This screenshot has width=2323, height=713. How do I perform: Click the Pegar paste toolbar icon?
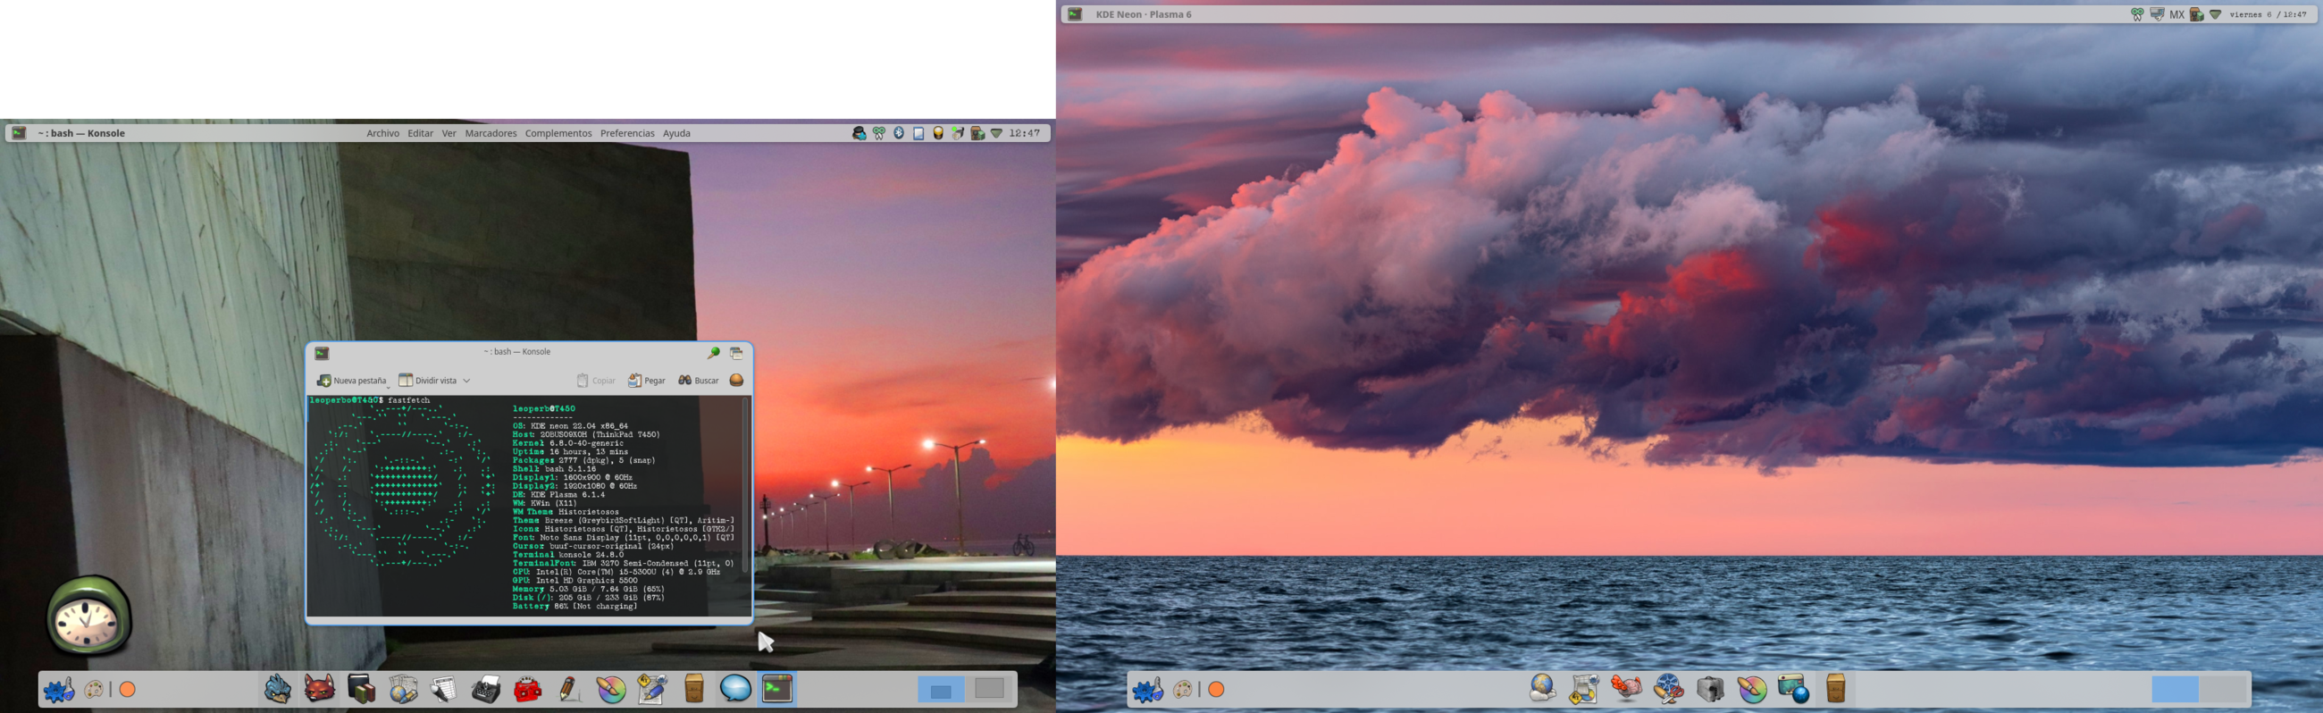pos(635,381)
